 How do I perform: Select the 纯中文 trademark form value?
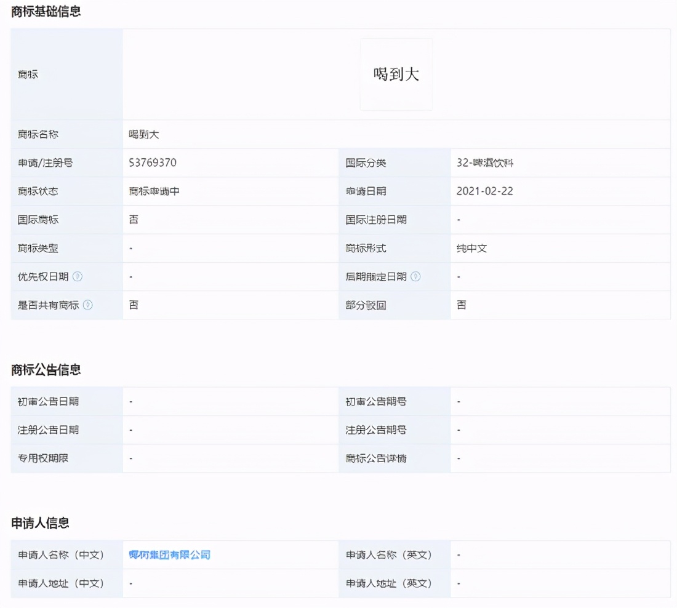(x=471, y=249)
